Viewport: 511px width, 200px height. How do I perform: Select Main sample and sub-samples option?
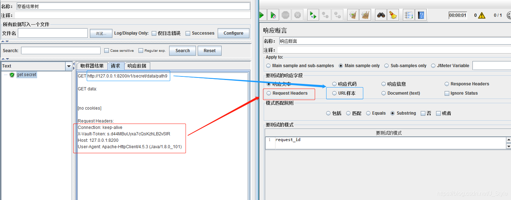click(268, 66)
